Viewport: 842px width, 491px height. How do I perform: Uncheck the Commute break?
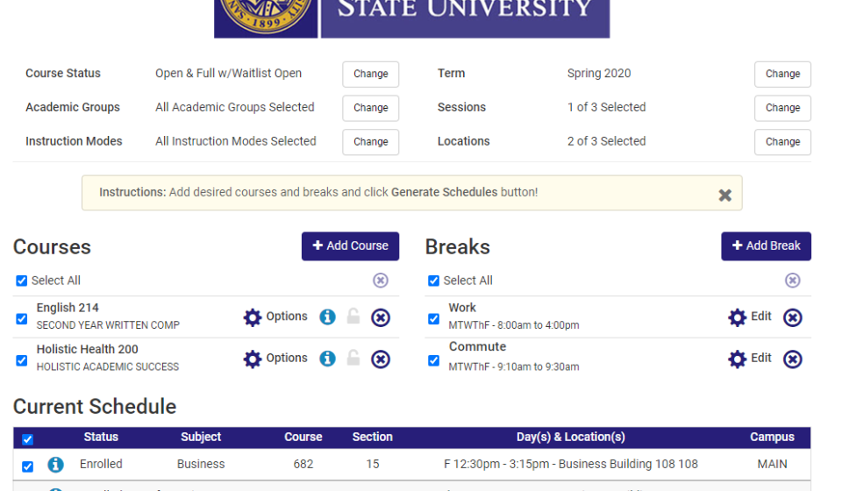pyautogui.click(x=433, y=360)
